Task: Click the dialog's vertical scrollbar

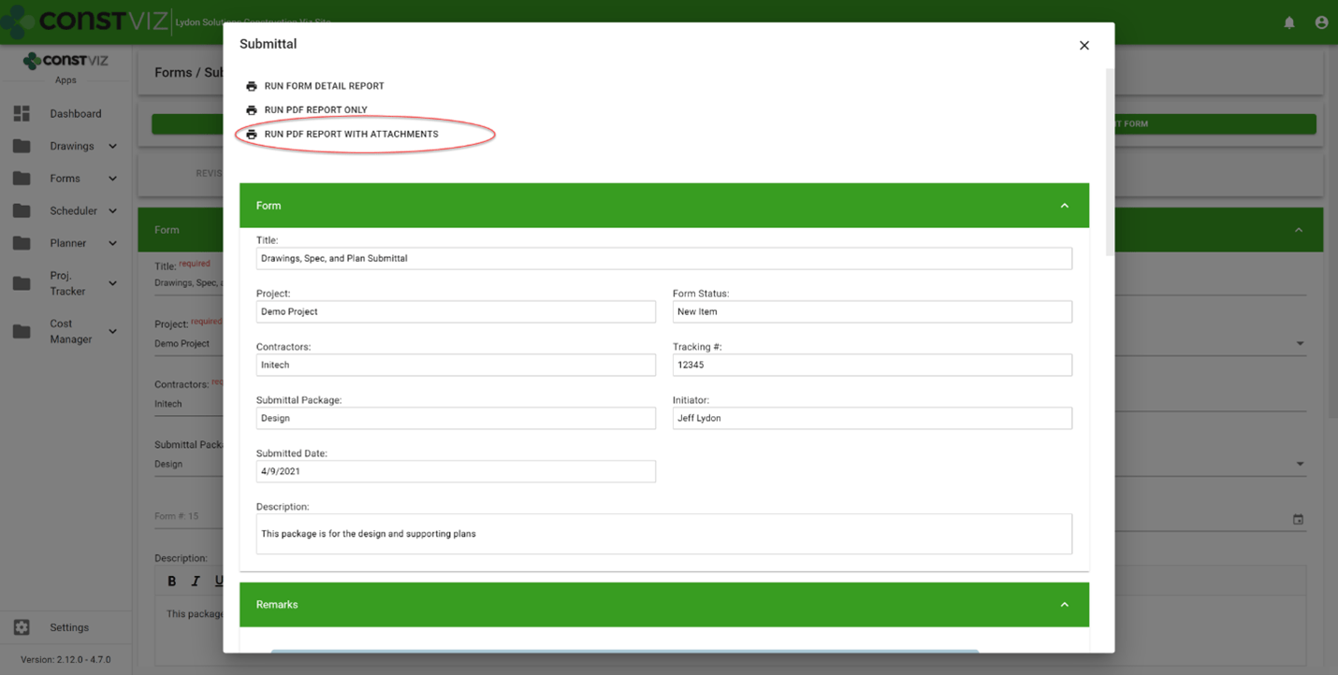Action: 1110,159
